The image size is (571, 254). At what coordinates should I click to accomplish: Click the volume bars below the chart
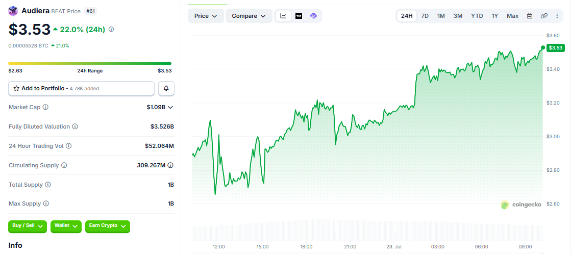pyautogui.click(x=367, y=230)
